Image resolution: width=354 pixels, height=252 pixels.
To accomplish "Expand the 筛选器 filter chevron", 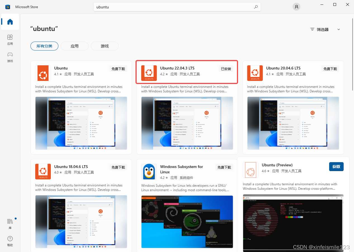I will coord(339,29).
